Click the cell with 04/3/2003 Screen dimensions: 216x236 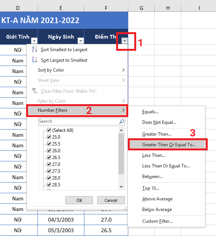[61, 220]
